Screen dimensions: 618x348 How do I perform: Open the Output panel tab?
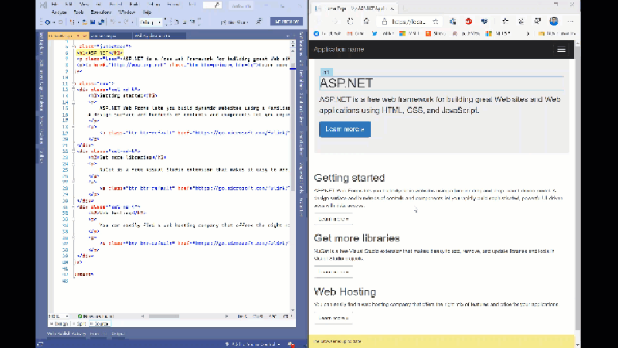click(x=118, y=334)
